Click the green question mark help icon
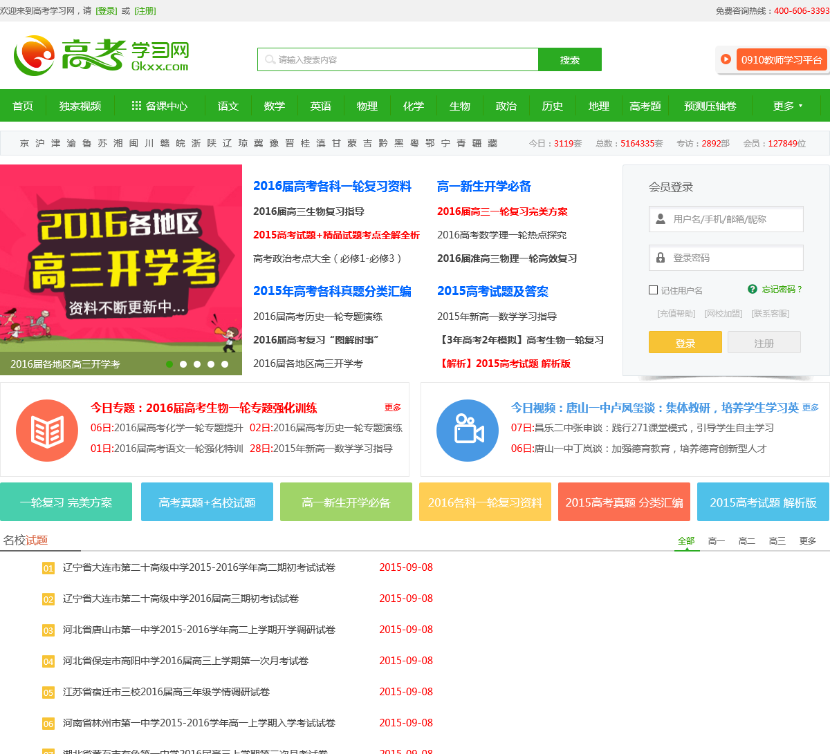830x754 pixels. [753, 289]
